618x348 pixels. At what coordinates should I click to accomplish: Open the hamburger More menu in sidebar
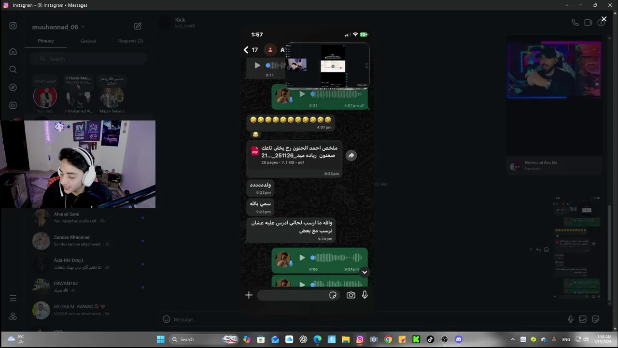point(13,298)
